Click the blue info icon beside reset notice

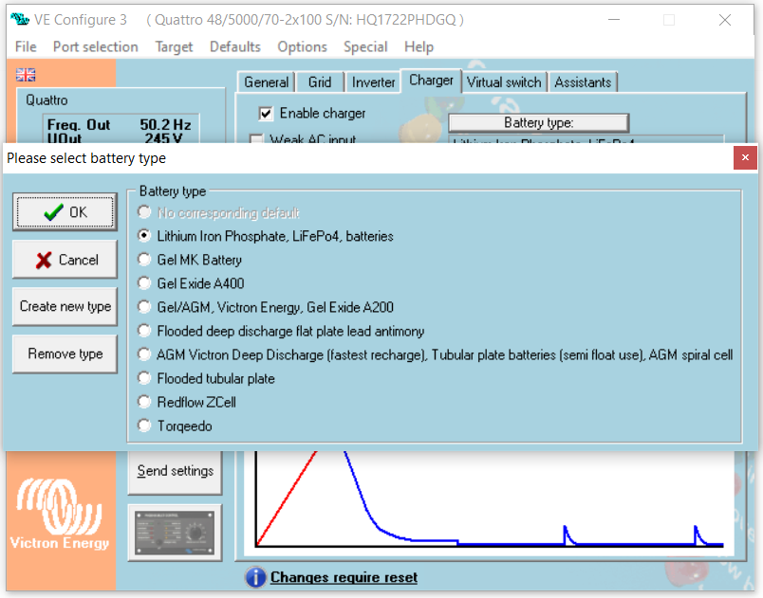coord(255,577)
